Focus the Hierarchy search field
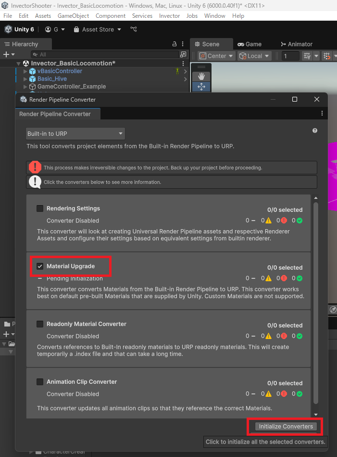 pos(105,54)
